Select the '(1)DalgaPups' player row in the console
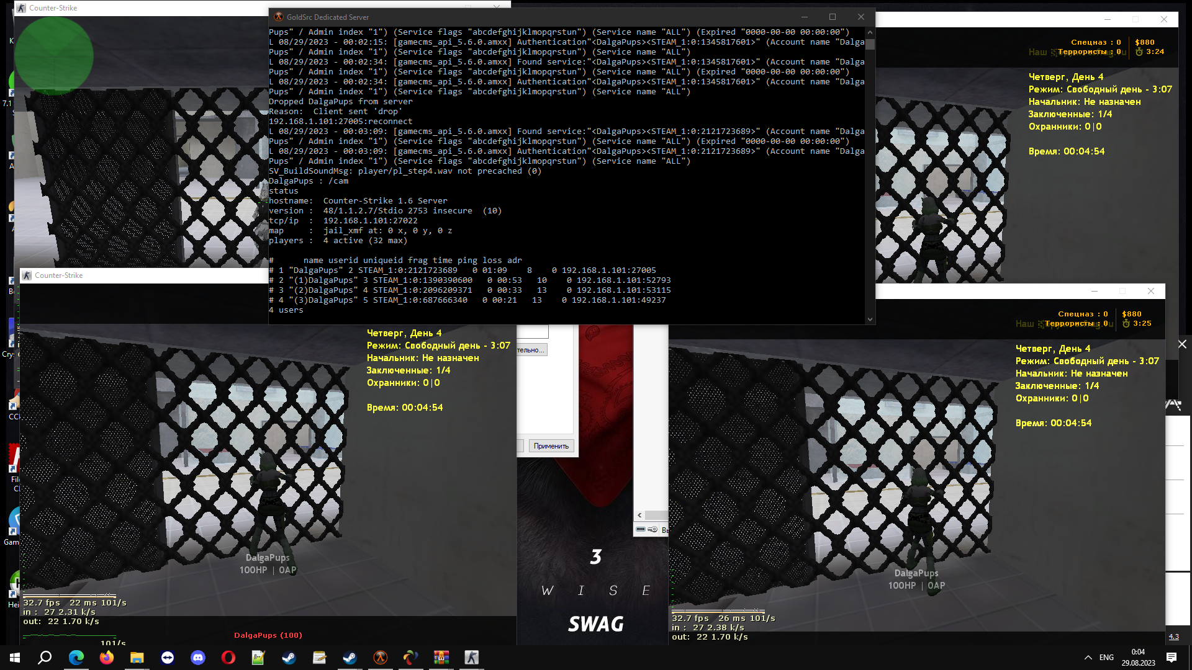1192x670 pixels. (470, 280)
